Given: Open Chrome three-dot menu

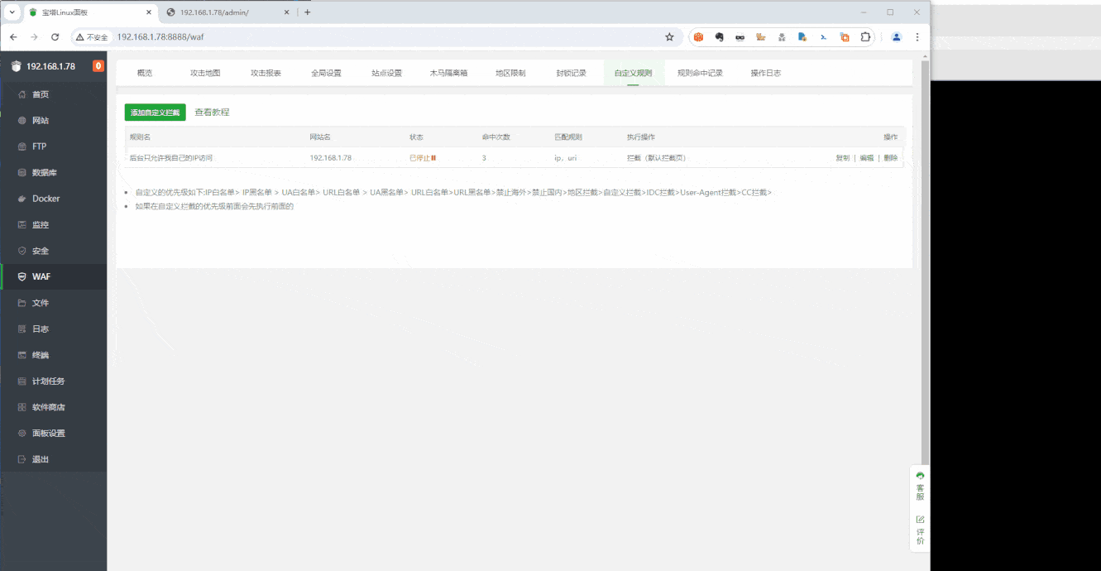Looking at the screenshot, I should coord(917,37).
